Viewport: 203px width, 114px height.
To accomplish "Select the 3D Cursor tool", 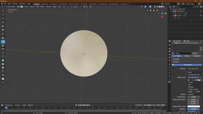I will pyautogui.click(x=3, y=15).
